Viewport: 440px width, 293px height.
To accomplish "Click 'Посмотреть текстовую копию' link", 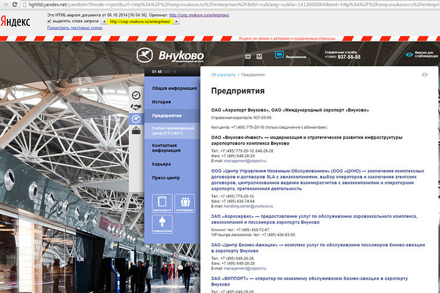I will point(75,28).
